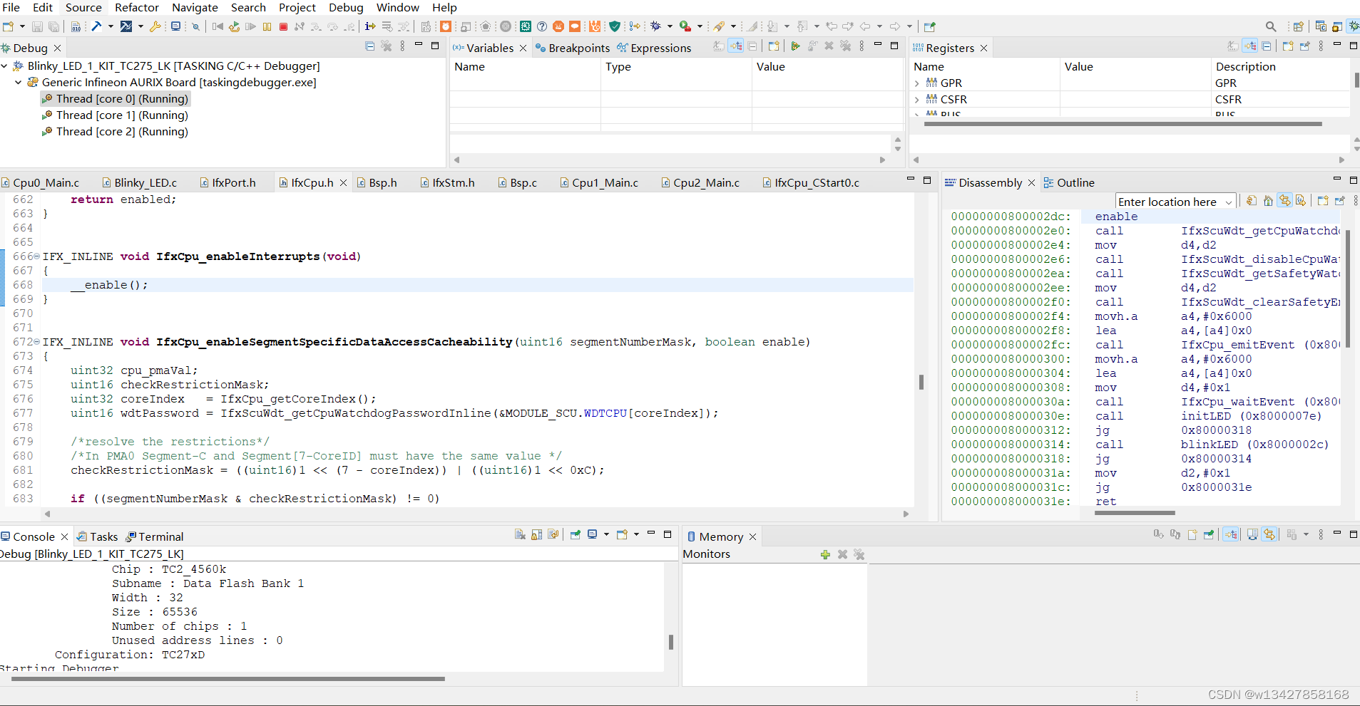
Task: Click the console horizontal scrollbar
Action: [x=228, y=679]
